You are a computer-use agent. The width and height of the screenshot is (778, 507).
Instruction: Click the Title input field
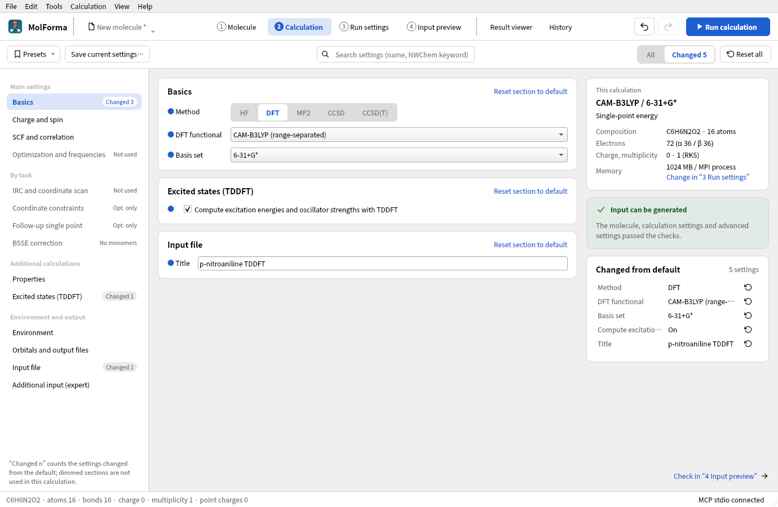382,264
